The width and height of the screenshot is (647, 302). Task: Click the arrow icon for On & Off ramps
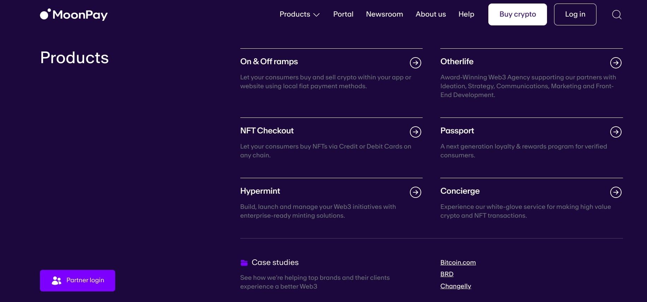point(416,63)
